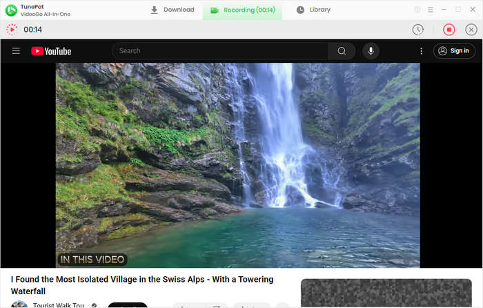Focus the YouTube search field
The image size is (483, 308).
[x=221, y=51]
